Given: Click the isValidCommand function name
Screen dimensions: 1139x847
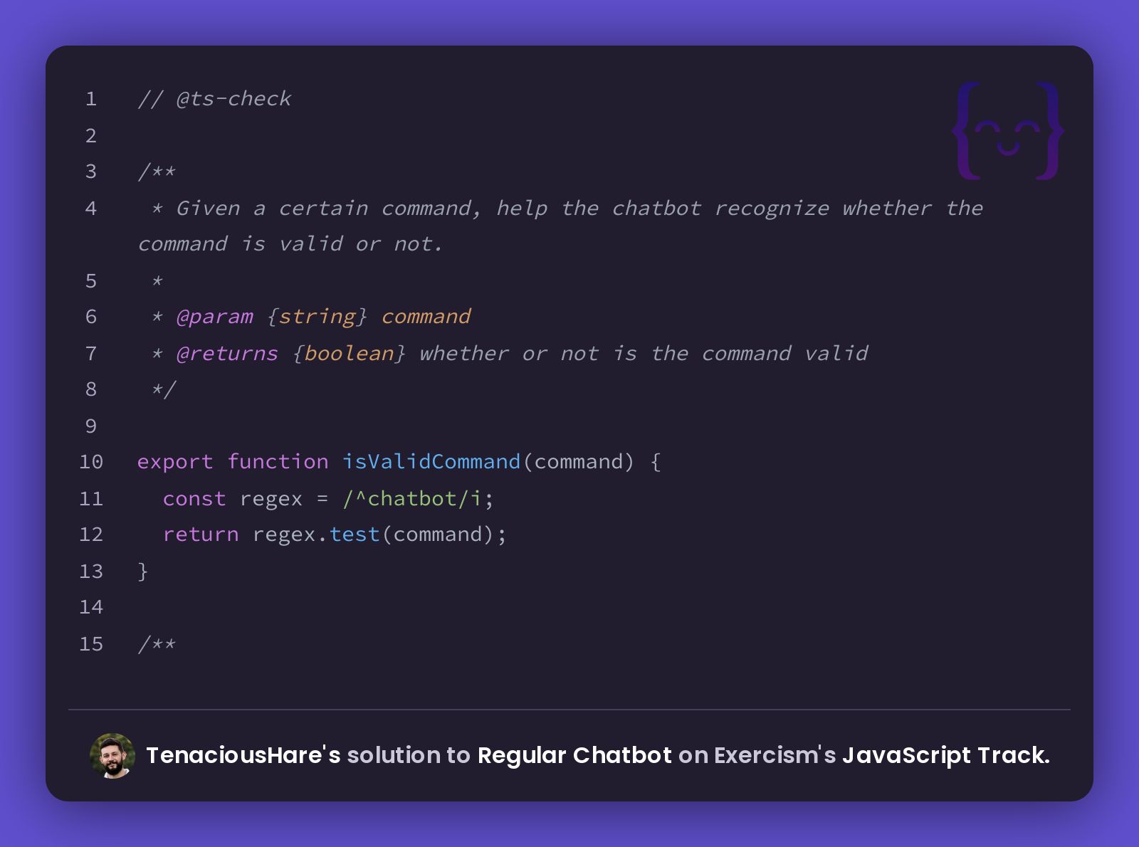Looking at the screenshot, I should [x=431, y=462].
